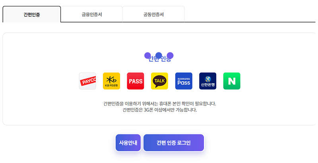Choose KB 국민은행 authentication icon
318x163 pixels.
click(112, 81)
